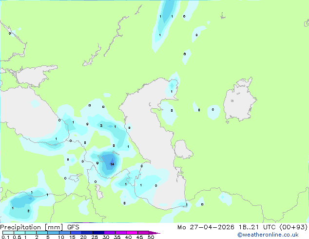Click the '0.1' legend scale label
Viewport: 309px width, 239px height.
tap(5, 237)
